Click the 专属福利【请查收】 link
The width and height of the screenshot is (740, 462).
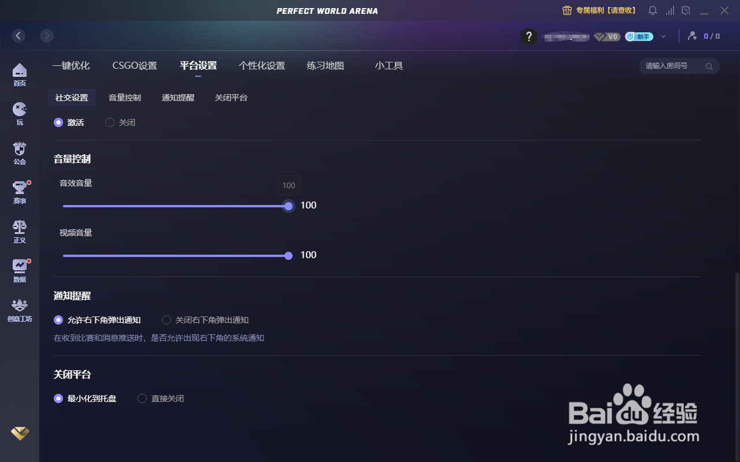(606, 10)
